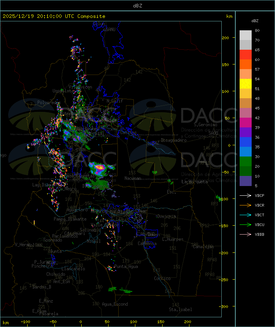Click the dBZ legend heading above colorbar
The height and width of the screenshot is (327, 275).
tap(255, 21)
